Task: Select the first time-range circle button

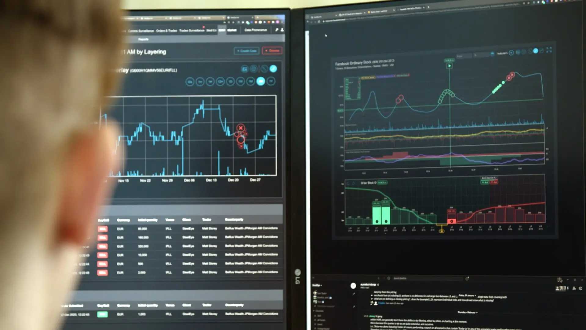Action: (190, 82)
